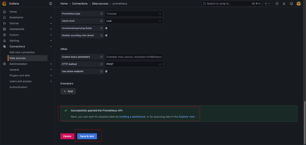Click the Bookmarks icon in the sidebar
Screen dimensions: 306x145
pyautogui.click(x=4, y=18)
